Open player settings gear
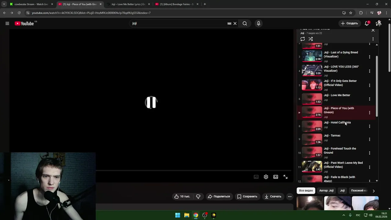The height and width of the screenshot is (220, 391). [266, 177]
